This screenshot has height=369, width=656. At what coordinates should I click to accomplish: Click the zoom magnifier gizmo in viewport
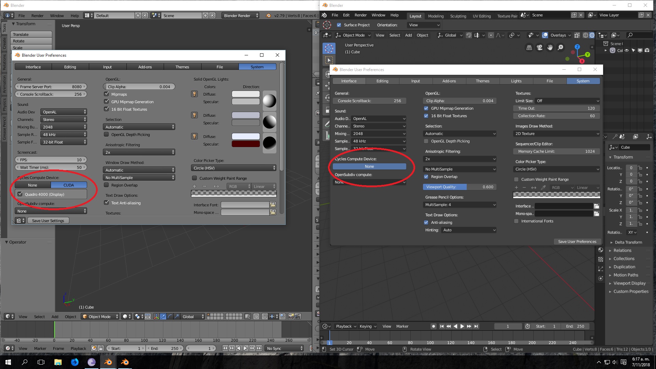(x=561, y=48)
